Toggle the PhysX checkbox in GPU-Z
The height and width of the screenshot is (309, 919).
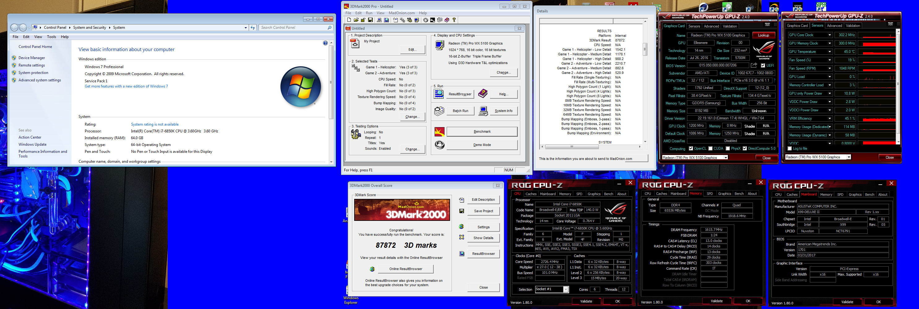pos(728,148)
